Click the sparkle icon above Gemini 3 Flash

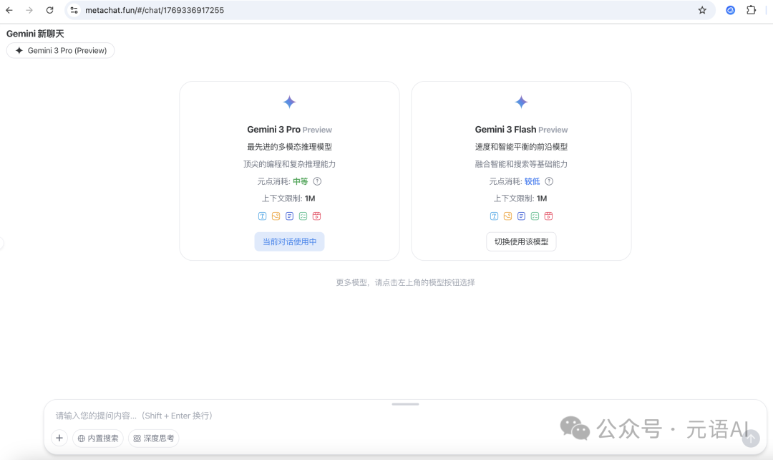click(x=521, y=102)
